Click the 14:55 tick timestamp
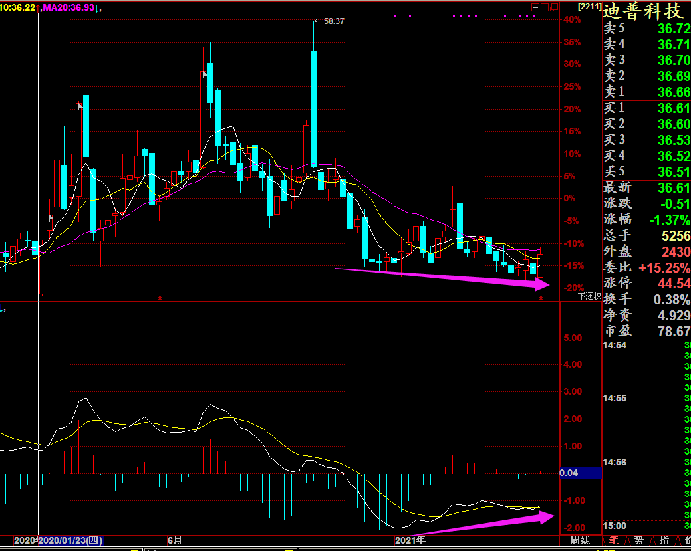This screenshot has height=551, width=691. point(615,399)
